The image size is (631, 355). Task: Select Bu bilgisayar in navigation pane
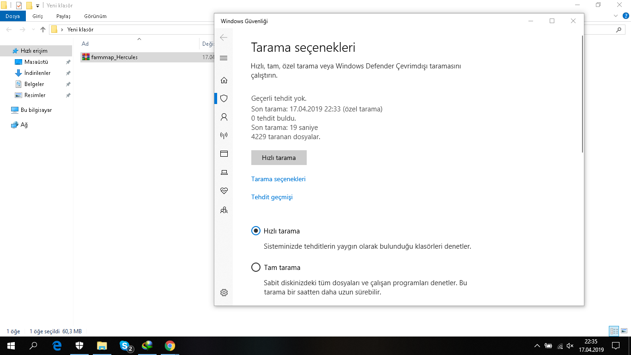[36, 110]
